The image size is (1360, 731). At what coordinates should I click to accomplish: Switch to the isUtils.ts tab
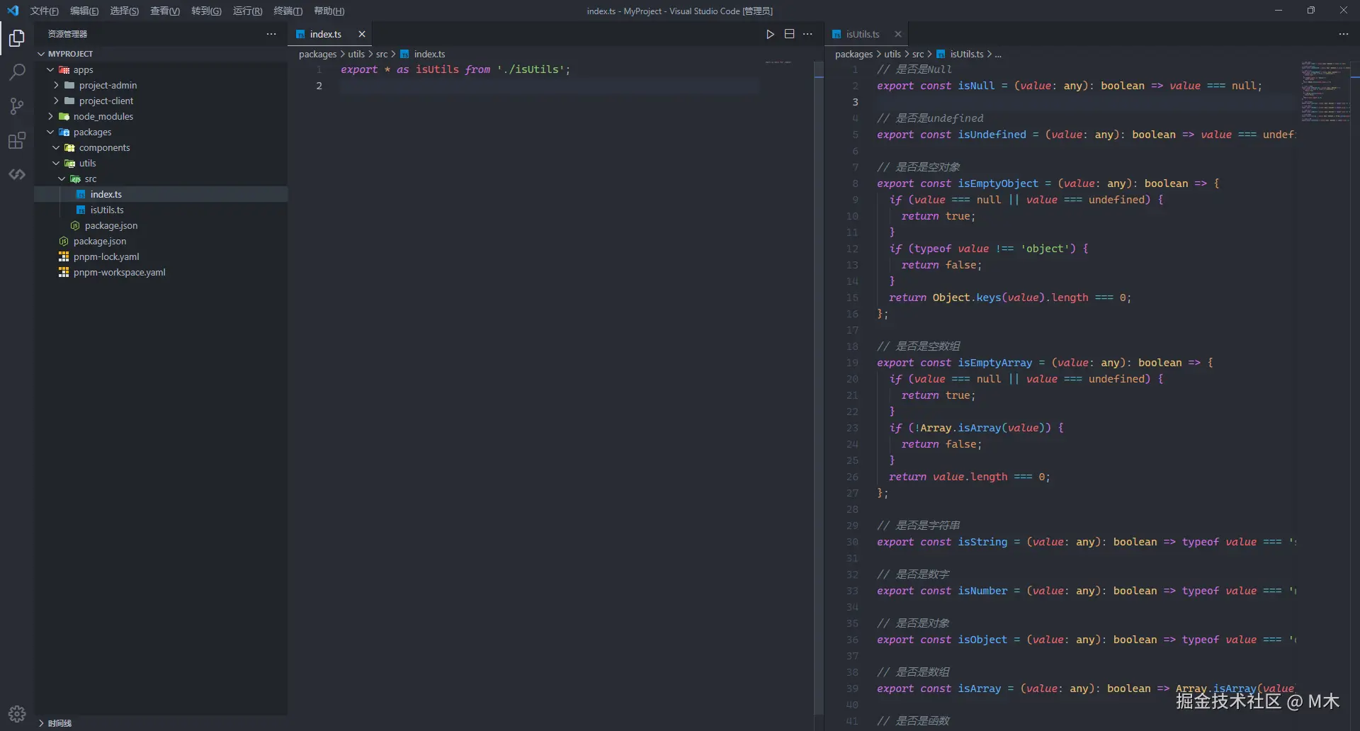862,34
